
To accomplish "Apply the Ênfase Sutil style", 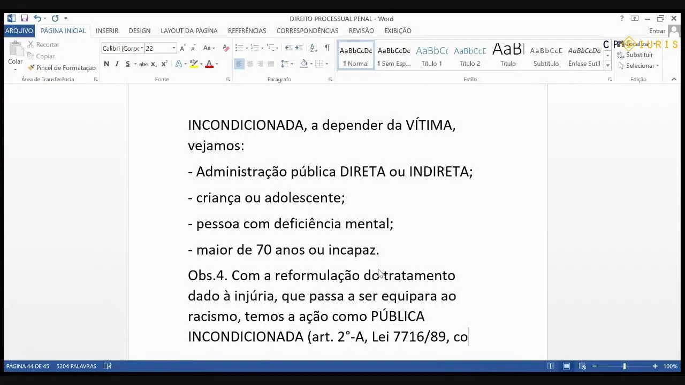I will 584,56.
